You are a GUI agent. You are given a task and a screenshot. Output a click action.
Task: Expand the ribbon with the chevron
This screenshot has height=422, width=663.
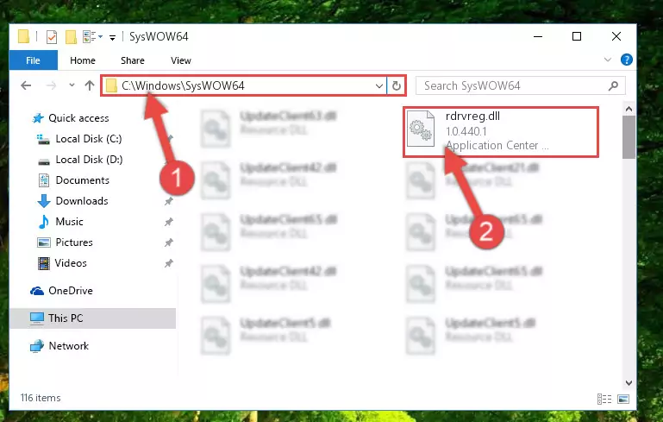click(608, 60)
